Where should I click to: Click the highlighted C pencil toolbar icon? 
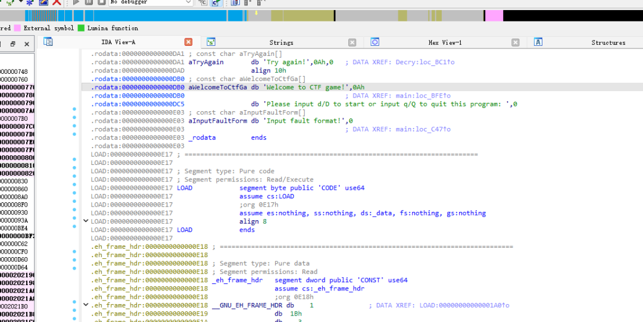(216, 2)
